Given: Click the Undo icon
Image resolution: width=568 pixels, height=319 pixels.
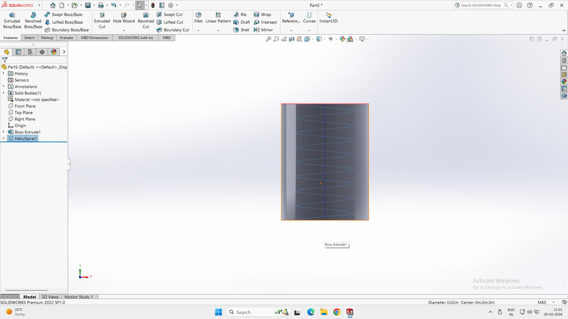Looking at the screenshot, I should pos(114,6).
